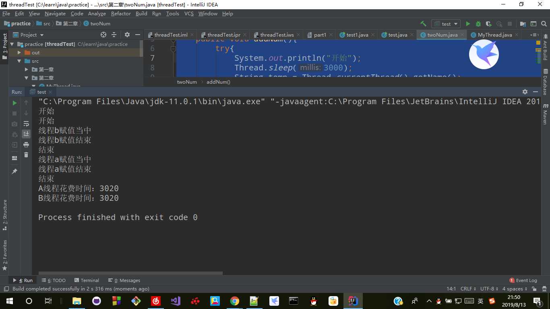The width and height of the screenshot is (550, 309).
Task: Toggle soft-wrap in the Run console
Action: [x=26, y=124]
